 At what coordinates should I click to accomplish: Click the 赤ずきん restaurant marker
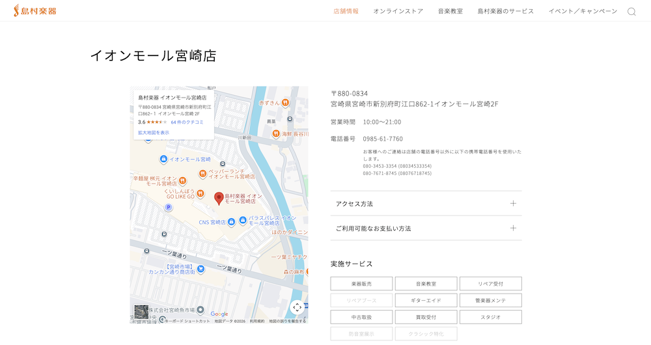coord(285,103)
